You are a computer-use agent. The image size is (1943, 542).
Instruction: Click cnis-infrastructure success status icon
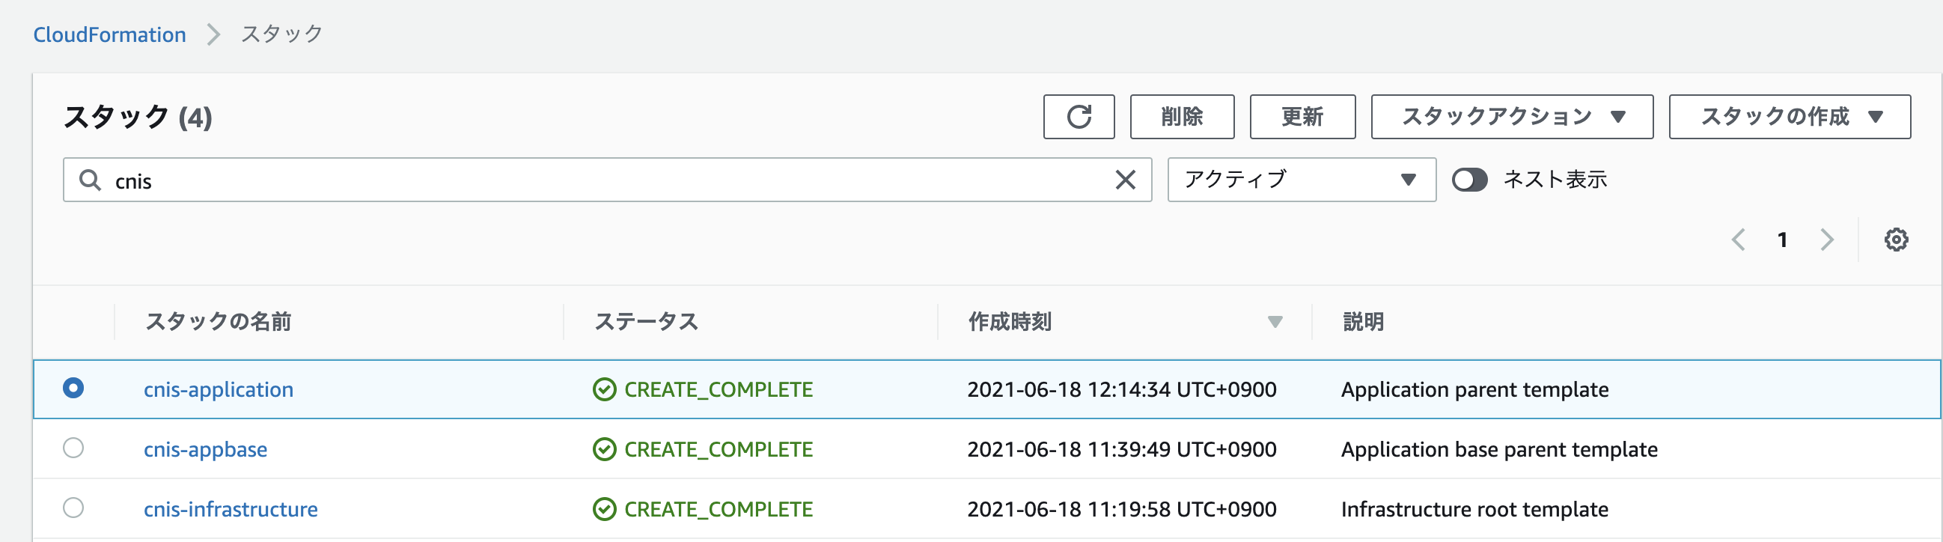(604, 509)
